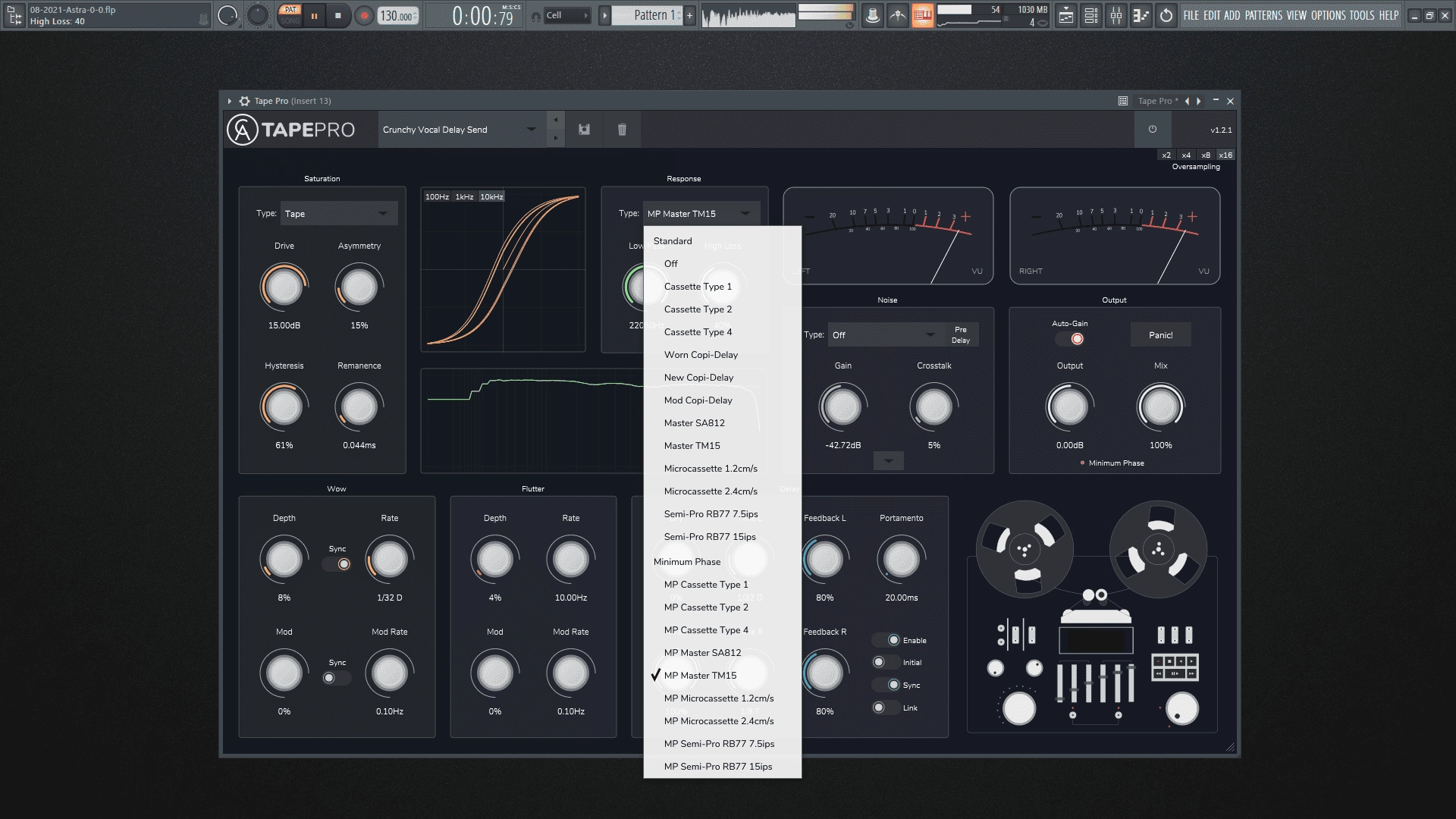The height and width of the screenshot is (819, 1456).
Task: Open the Cell snap dropdown
Action: [568, 15]
